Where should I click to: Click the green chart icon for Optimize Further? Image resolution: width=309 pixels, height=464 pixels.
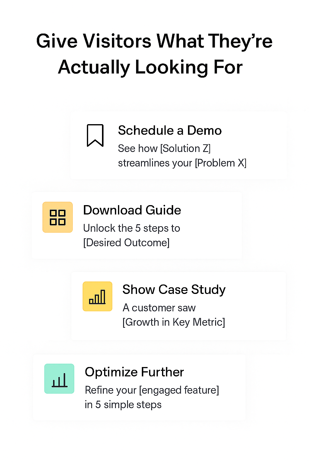(59, 379)
